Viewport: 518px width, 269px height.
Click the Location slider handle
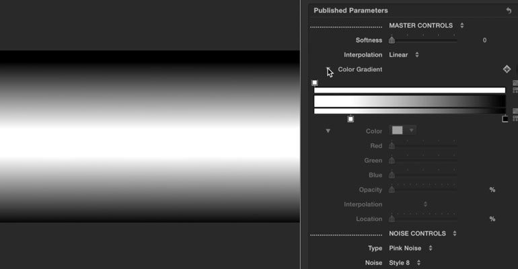pos(392,219)
